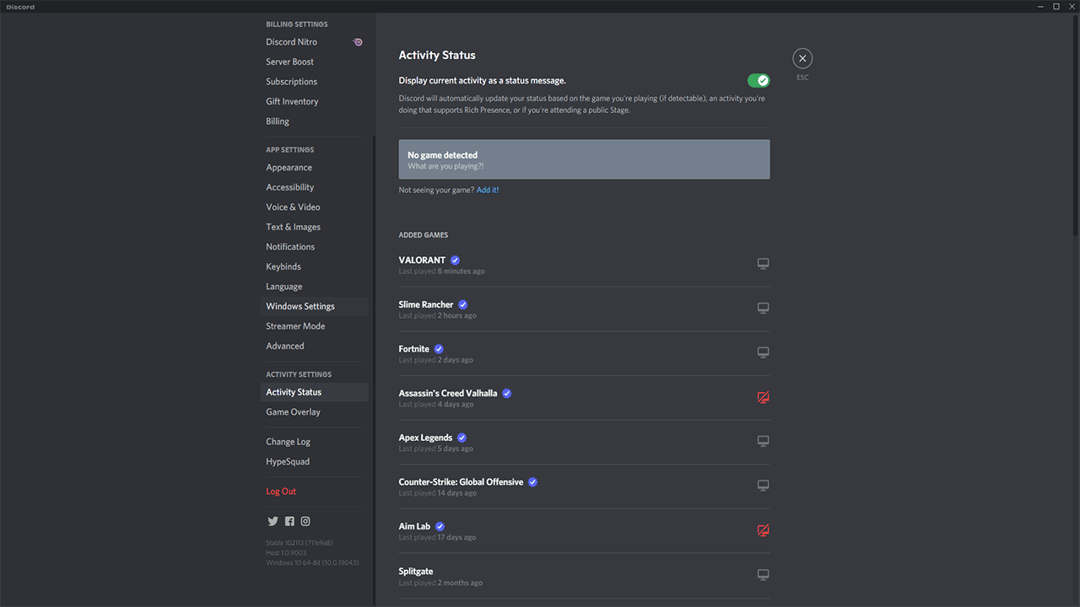Click Counter-Strike verified badge icon
Screen dimensions: 1080x607
pos(532,482)
